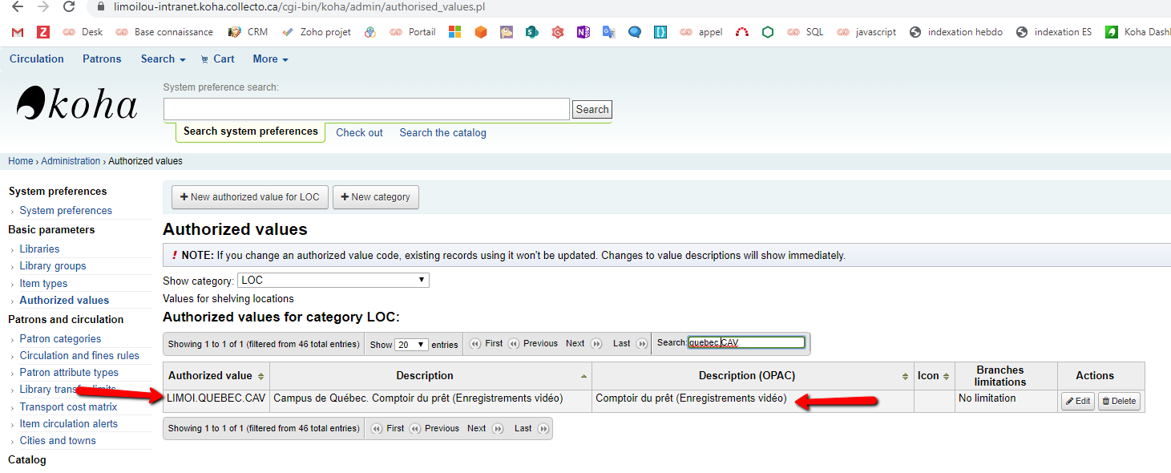Screen dimensions: 1171x473
Task: Delete the LIMOI.QUEBEC.CAV authorized value
Action: 1118,401
